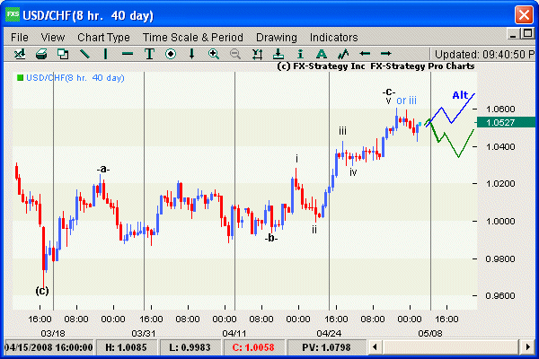Select the horizontal line drawing tool
Viewport: 539px width, 359px height.
click(128, 54)
